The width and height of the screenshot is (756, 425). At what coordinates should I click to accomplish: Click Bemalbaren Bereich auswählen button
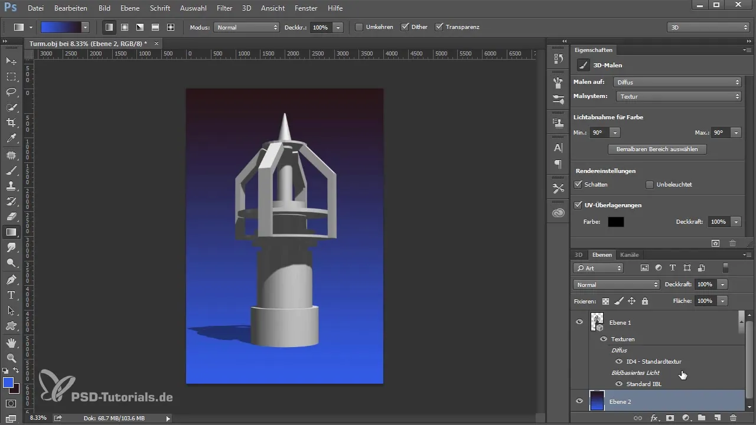(657, 149)
